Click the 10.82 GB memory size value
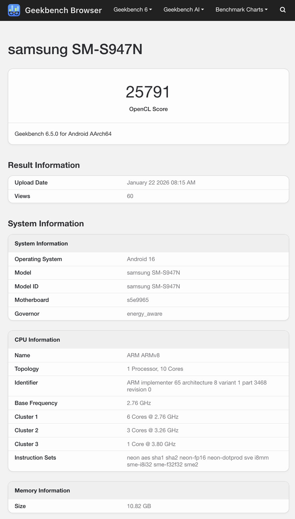The height and width of the screenshot is (519, 295). (x=139, y=506)
